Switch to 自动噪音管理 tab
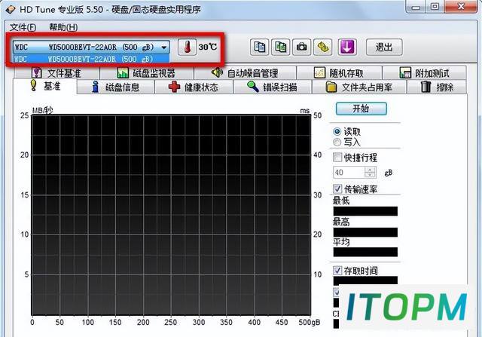 click(245, 73)
